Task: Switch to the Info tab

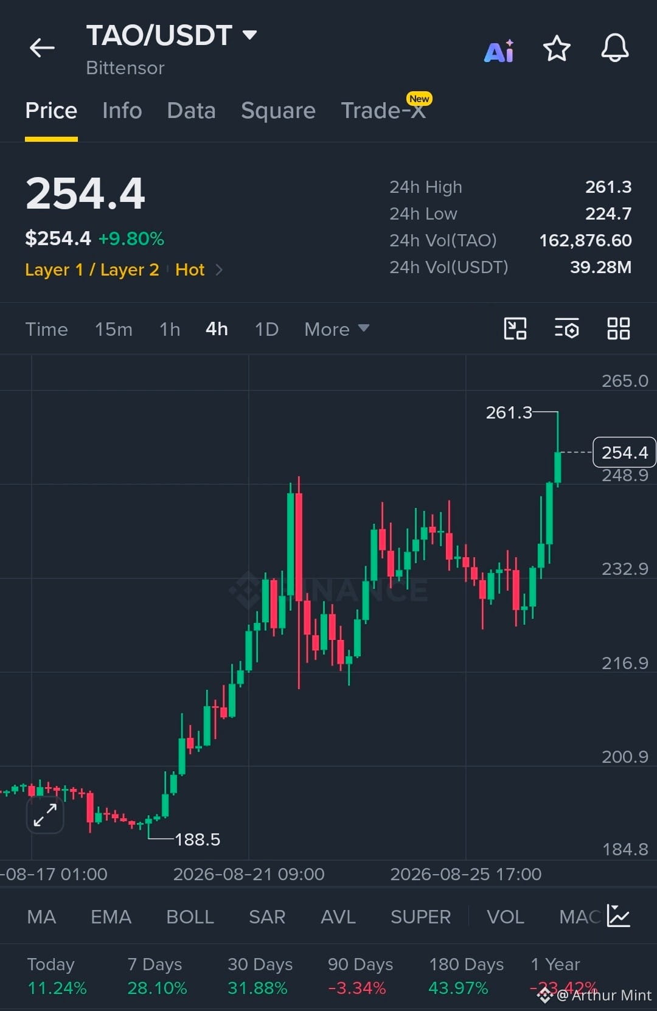Action: (122, 111)
